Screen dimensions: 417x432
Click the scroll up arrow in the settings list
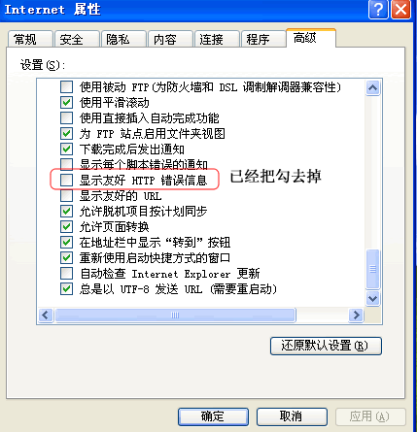point(372,87)
